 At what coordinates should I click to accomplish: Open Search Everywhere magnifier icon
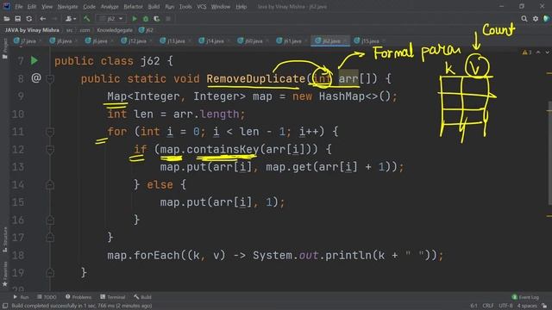pos(524,19)
